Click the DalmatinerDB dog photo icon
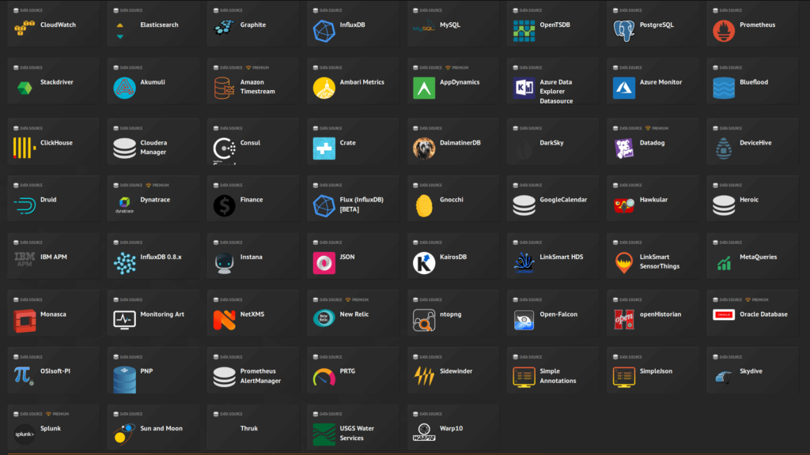The height and width of the screenshot is (455, 810). point(424,149)
